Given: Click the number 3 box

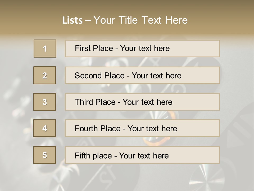Looking at the screenshot, I should [45, 102].
